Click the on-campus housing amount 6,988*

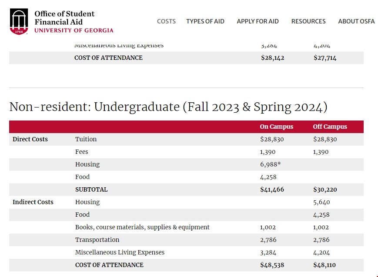(270, 164)
